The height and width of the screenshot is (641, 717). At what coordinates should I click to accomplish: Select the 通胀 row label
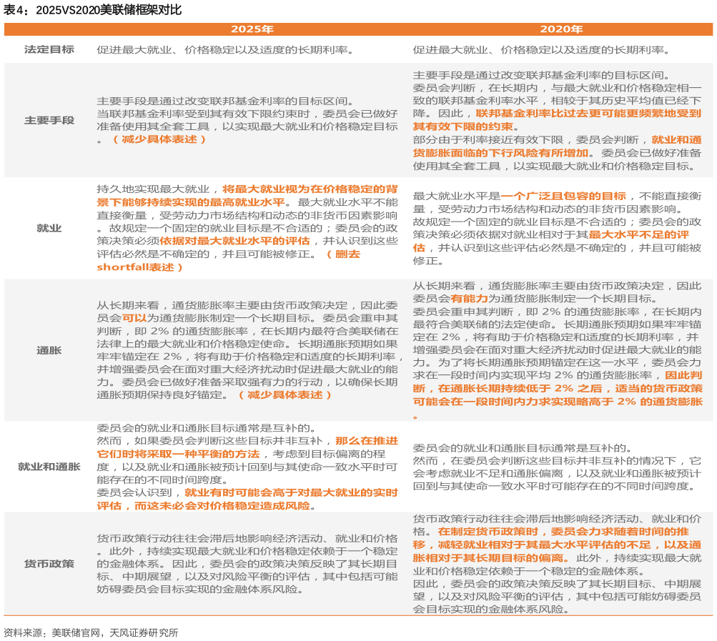click(x=49, y=350)
